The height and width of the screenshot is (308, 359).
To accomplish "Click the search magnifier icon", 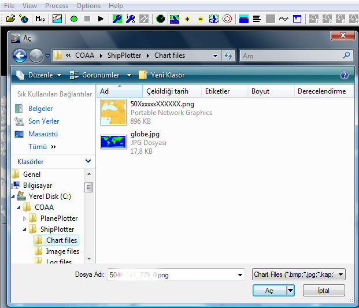I will [346, 55].
